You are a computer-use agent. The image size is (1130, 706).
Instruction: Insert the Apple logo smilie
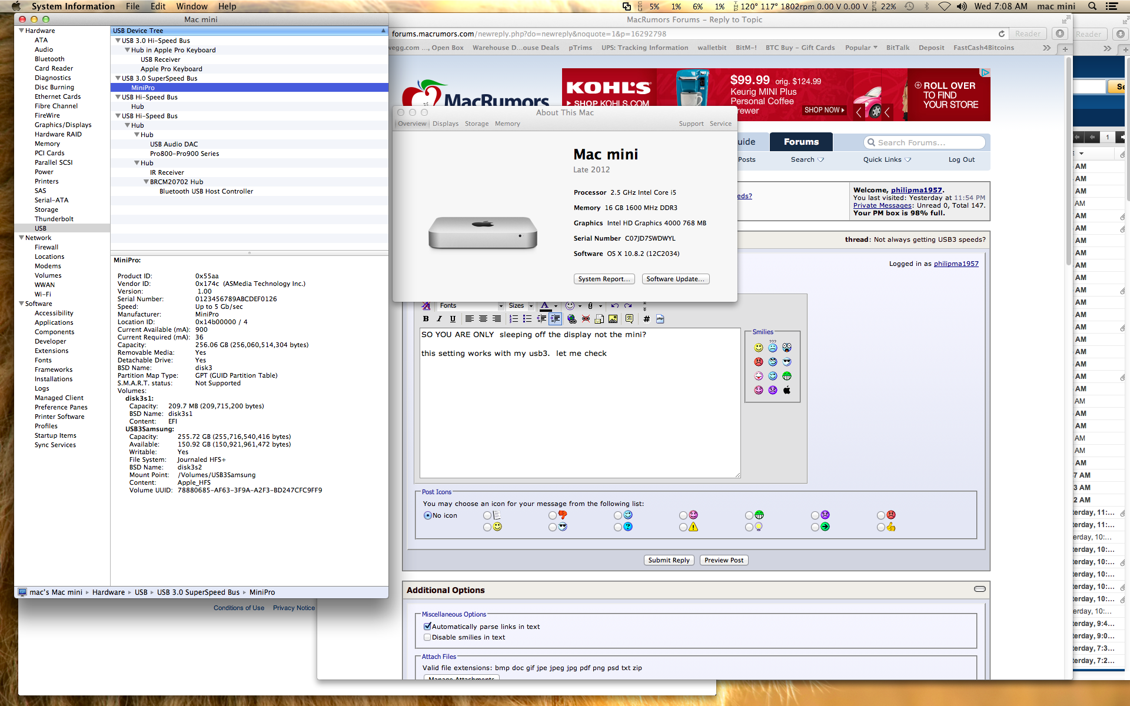pos(787,390)
